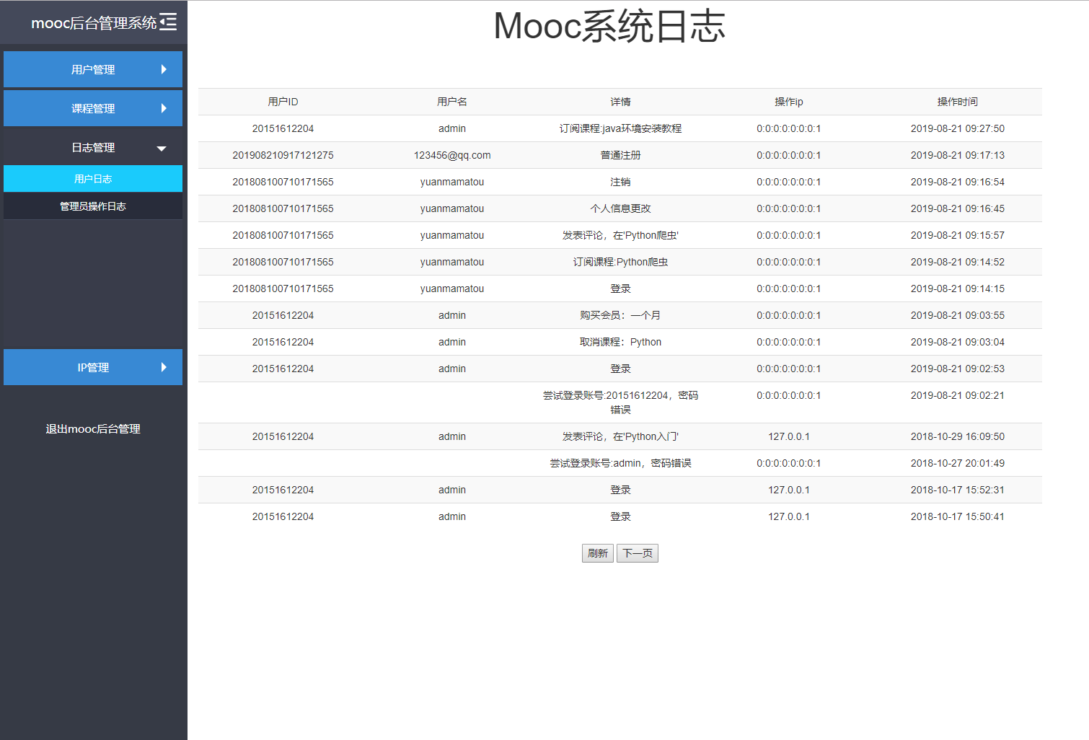Click 127.0.0.1 in the 15:50:41 row
The width and height of the screenshot is (1089, 740).
tap(789, 516)
